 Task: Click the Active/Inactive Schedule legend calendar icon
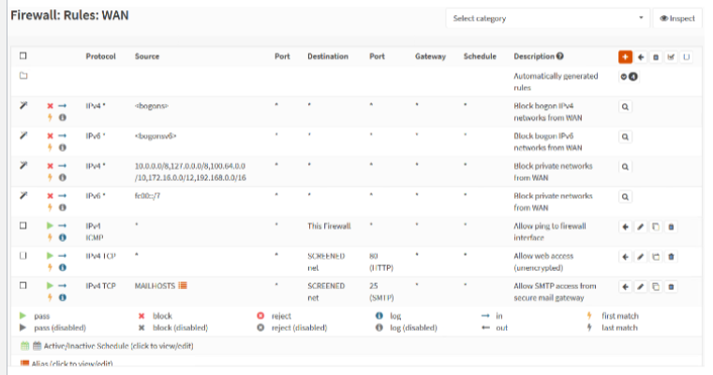pos(25,346)
